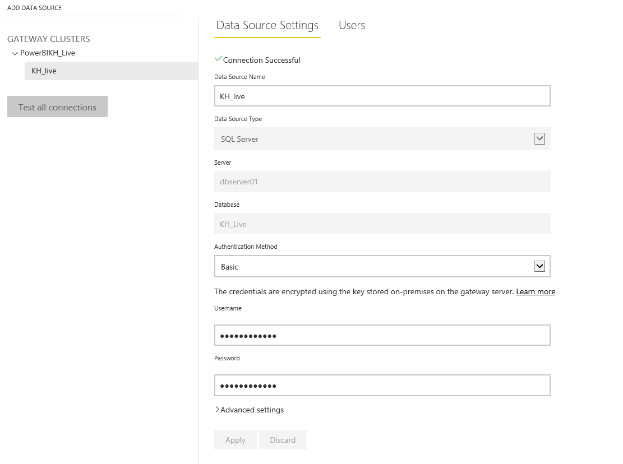Image resolution: width=623 pixels, height=464 pixels.
Task: Click the GATEWAY CLUSTERS heading text
Action: pos(48,39)
